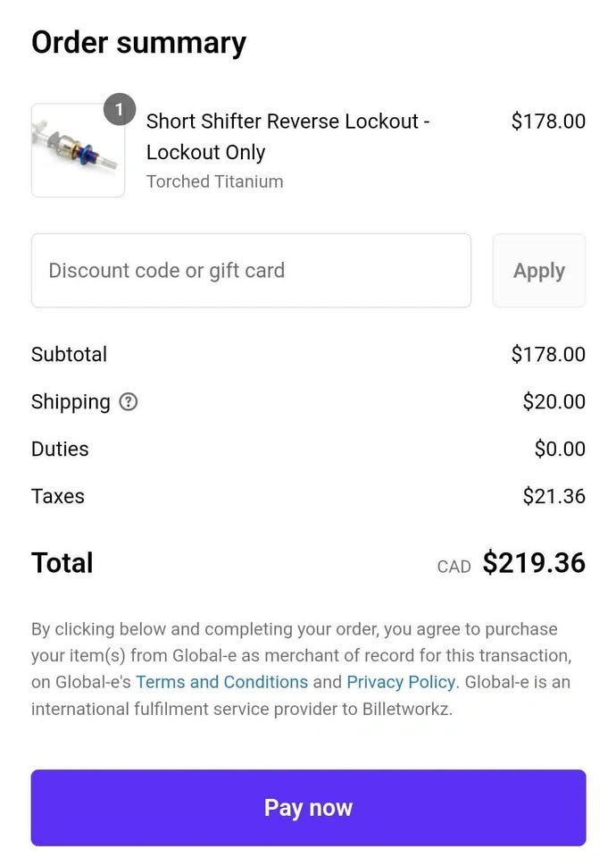Click the Total label
The height and width of the screenshot is (858, 616).
(62, 563)
